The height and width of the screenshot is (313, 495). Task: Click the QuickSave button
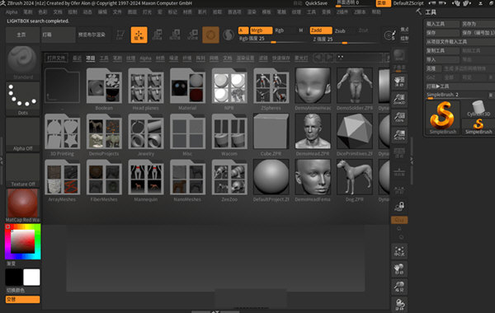click(x=316, y=3)
